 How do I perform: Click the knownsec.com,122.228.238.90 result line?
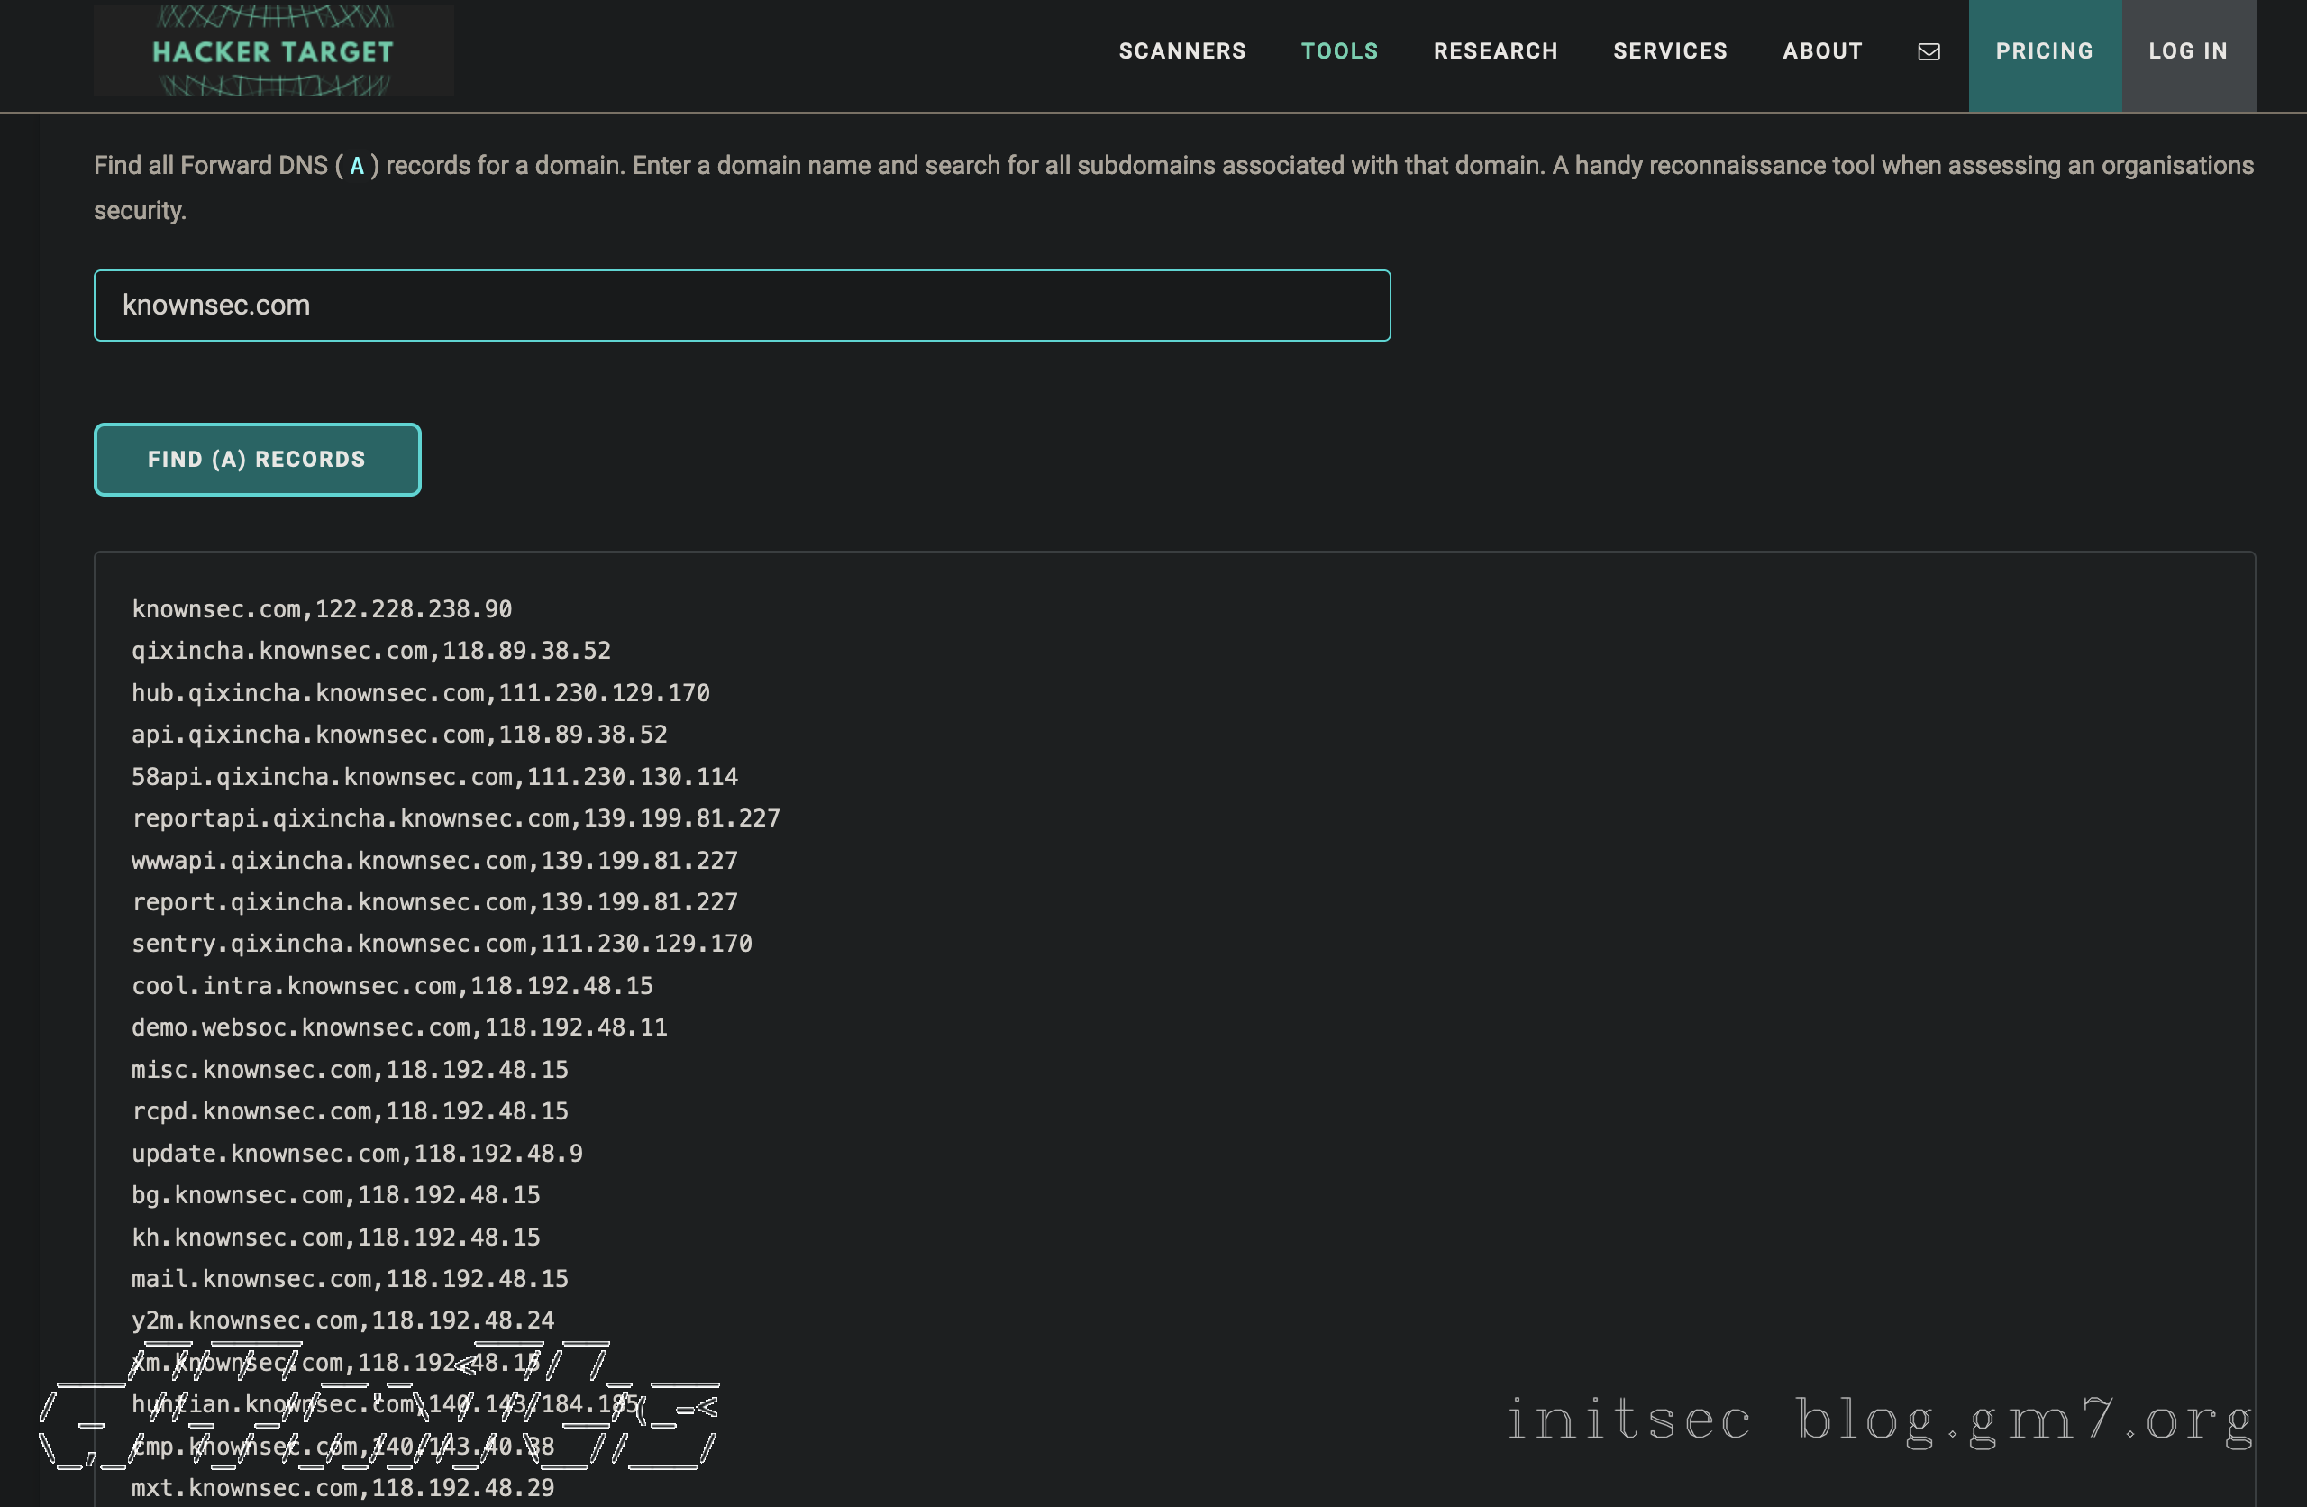pos(322,609)
